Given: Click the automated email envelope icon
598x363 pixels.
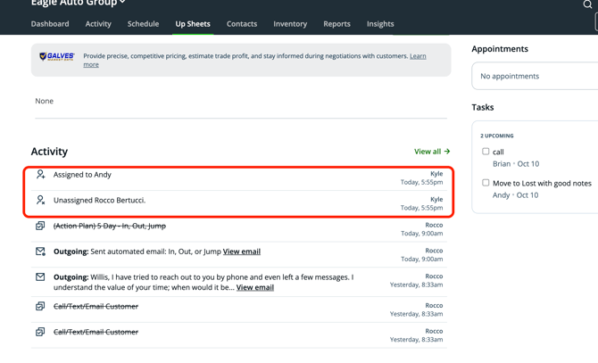Looking at the screenshot, I should (40, 252).
